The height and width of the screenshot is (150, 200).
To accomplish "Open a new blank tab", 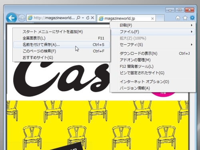I will click(160, 18).
